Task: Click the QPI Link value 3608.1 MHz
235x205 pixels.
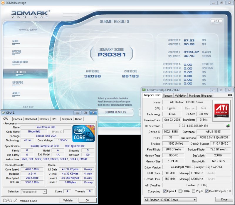Action: coord(32,182)
